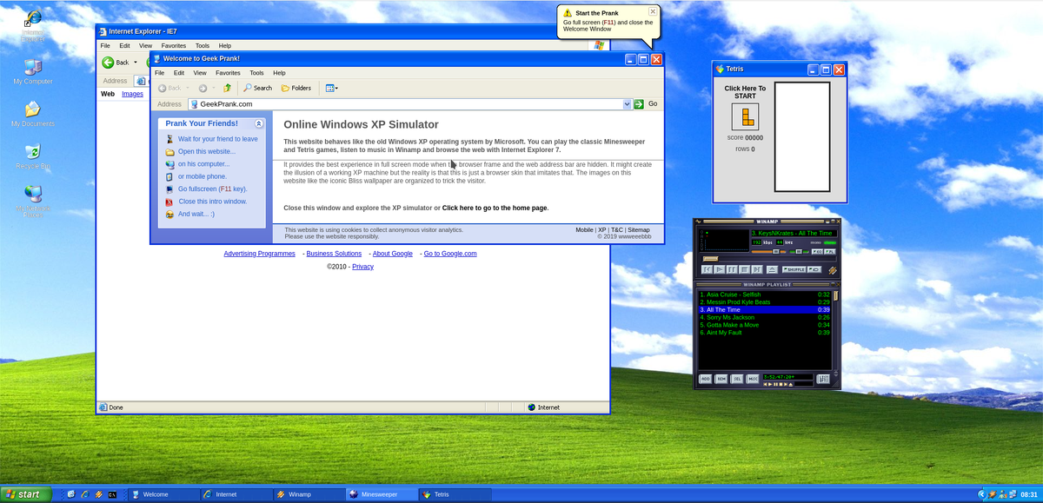The width and height of the screenshot is (1043, 503).
Task: Click the 'And wait... :)' smiley entry
Action: click(x=196, y=214)
